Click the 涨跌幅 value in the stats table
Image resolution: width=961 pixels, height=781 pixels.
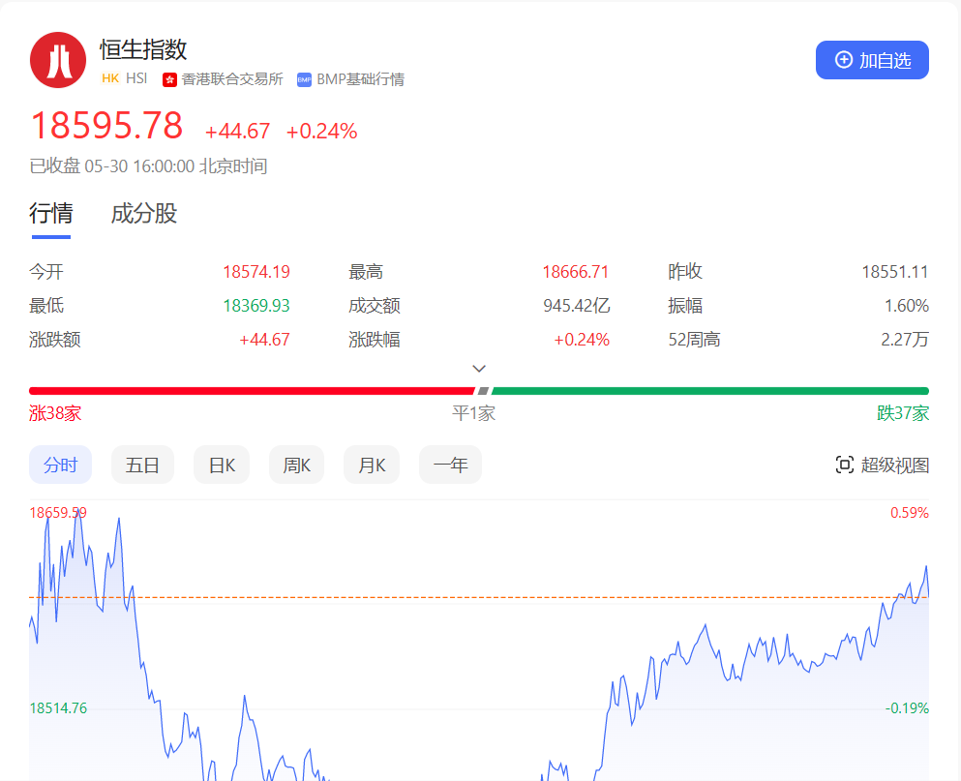[x=582, y=340]
